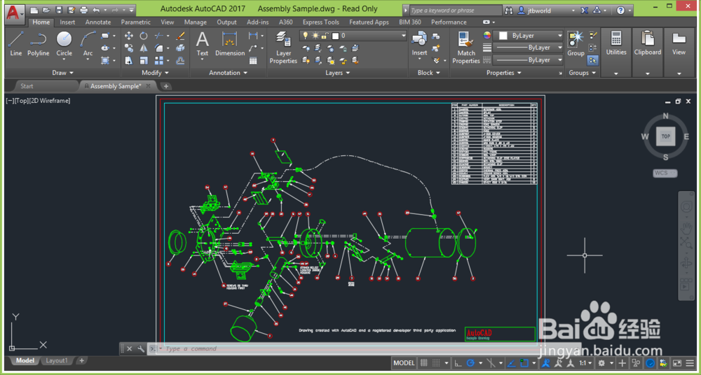
Task: Open the Annotate ribbon tab
Action: (98, 22)
